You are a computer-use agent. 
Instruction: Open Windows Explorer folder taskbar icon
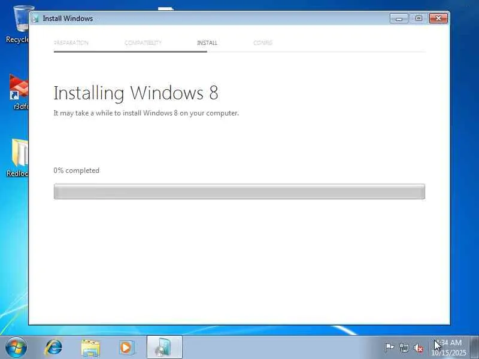90,348
